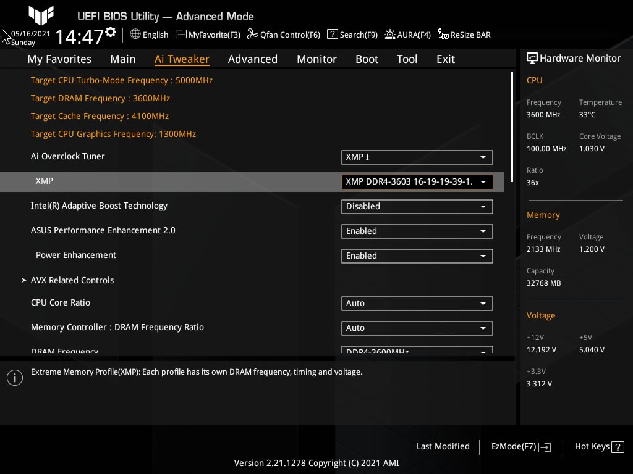The image size is (633, 474).
Task: Click the globe icon for English language
Action: 135,35
